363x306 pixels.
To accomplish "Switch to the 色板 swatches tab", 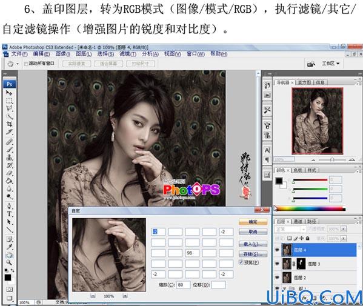I will 298,170.
